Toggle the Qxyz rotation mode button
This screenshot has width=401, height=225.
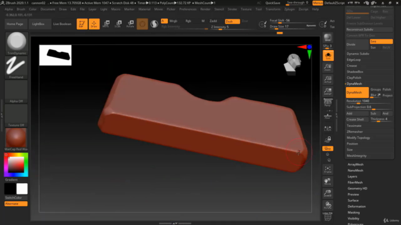coord(328,149)
